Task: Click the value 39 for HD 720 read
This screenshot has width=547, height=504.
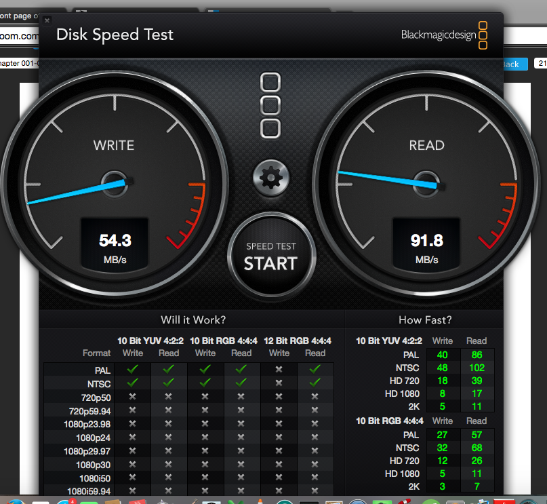Action: click(477, 381)
